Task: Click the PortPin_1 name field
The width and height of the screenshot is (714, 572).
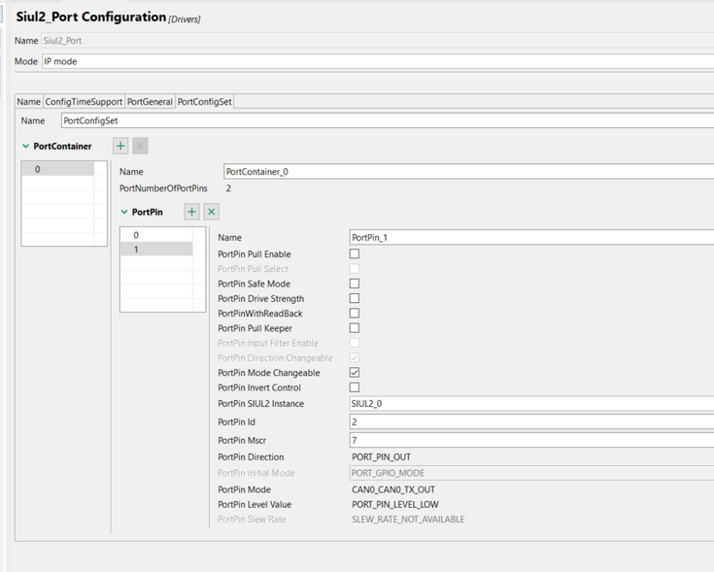Action: [530, 237]
